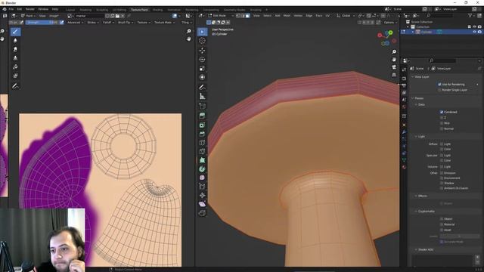Screen dimensions: 484x272
Task: Select the Fill tool in paint toolbar
Action: [15, 67]
